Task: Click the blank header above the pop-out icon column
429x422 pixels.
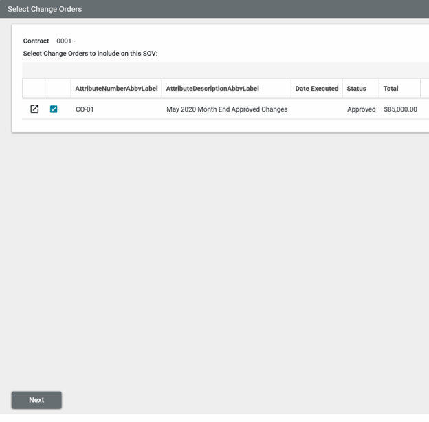Action: (34, 89)
